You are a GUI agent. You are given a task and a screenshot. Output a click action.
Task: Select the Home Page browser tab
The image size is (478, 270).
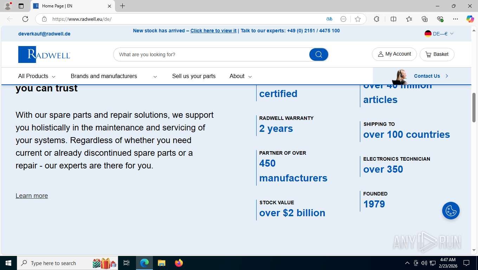tap(72, 6)
